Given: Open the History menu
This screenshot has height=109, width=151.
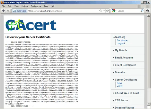Looking at the screenshot, I should coord(25,6).
